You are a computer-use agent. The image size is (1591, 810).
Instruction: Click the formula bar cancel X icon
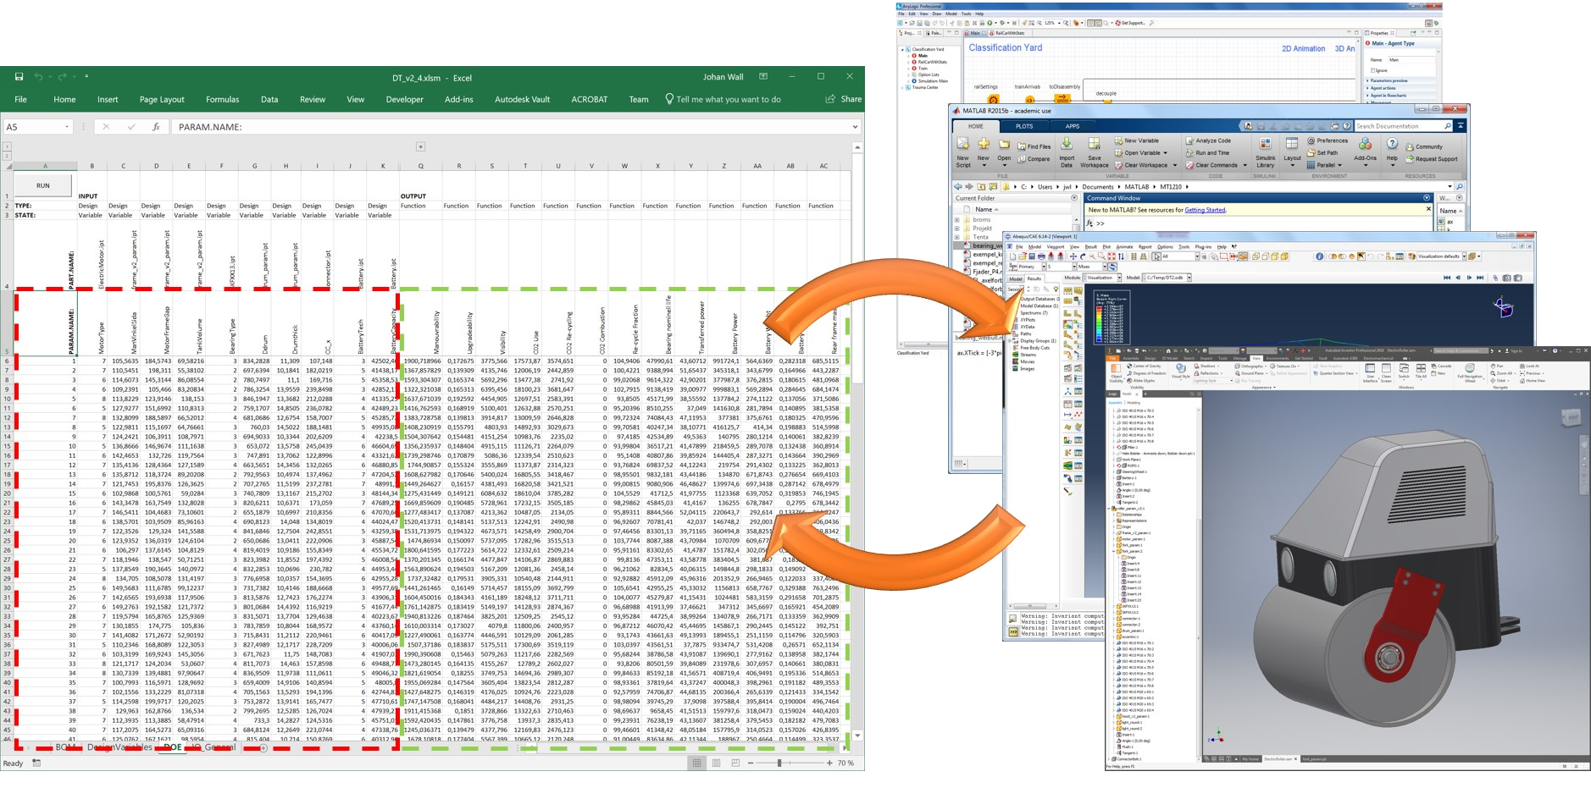tap(106, 127)
